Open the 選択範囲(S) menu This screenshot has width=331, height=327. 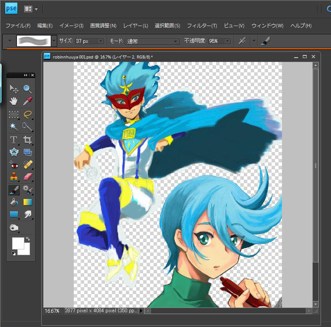coord(167,26)
